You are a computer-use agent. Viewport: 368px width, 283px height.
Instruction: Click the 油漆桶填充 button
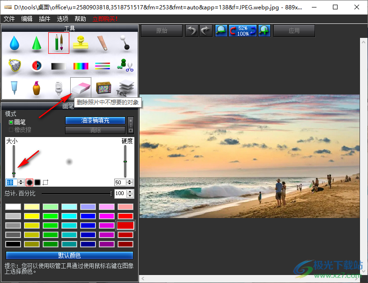pos(95,121)
